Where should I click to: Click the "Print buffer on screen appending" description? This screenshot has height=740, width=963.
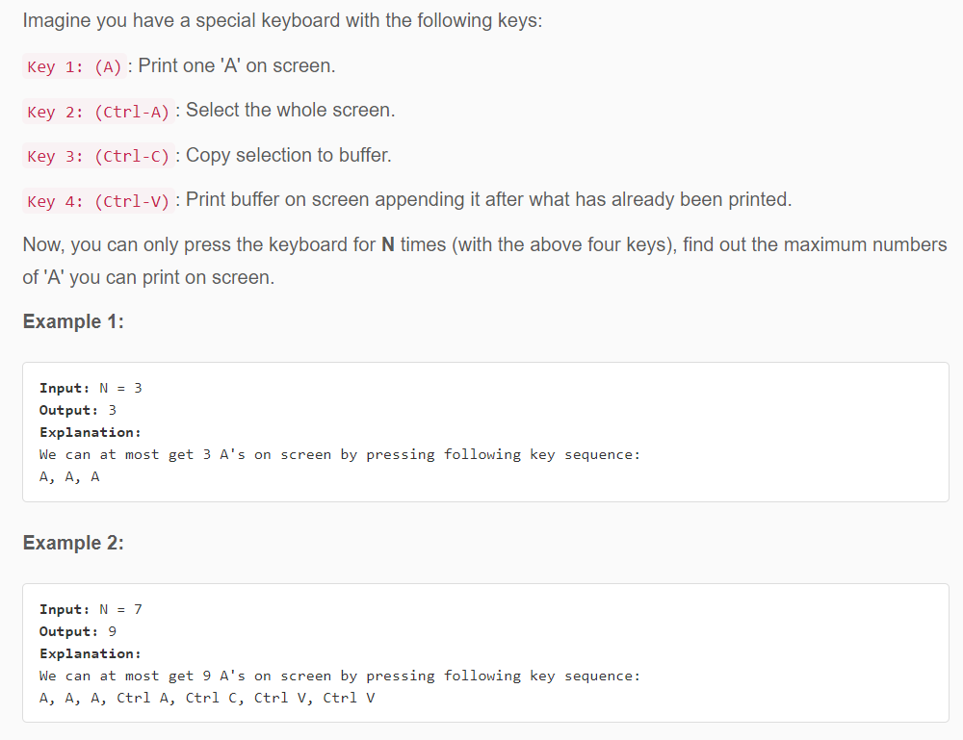pos(488,200)
